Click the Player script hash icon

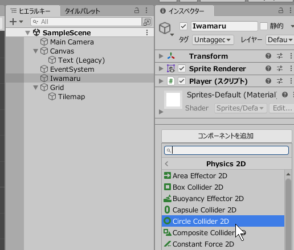tap(171, 81)
